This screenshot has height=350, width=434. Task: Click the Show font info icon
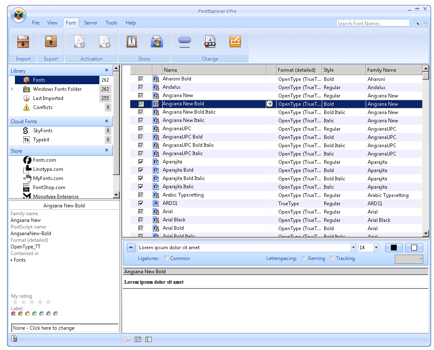click(x=132, y=41)
